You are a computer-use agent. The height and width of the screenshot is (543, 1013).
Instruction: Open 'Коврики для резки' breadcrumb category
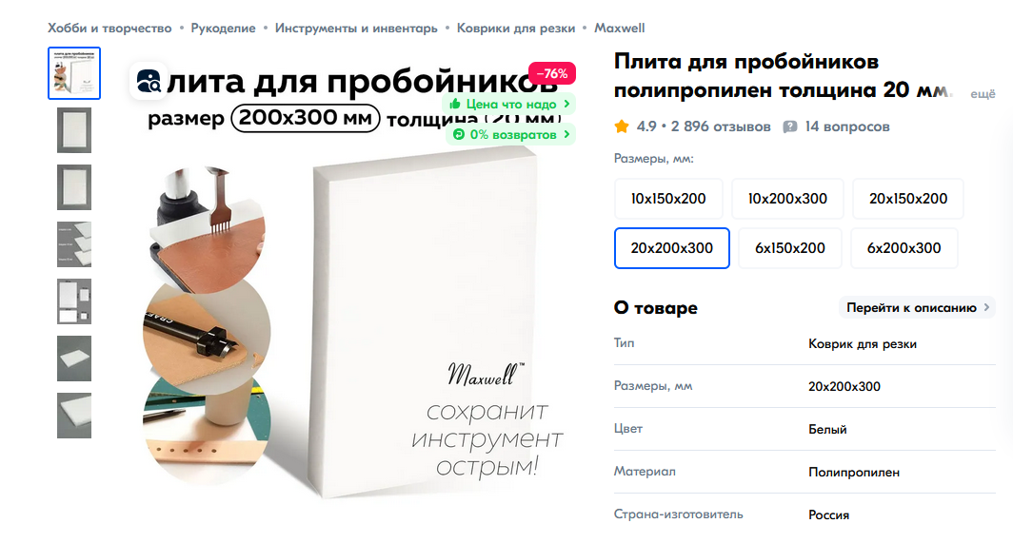point(516,29)
